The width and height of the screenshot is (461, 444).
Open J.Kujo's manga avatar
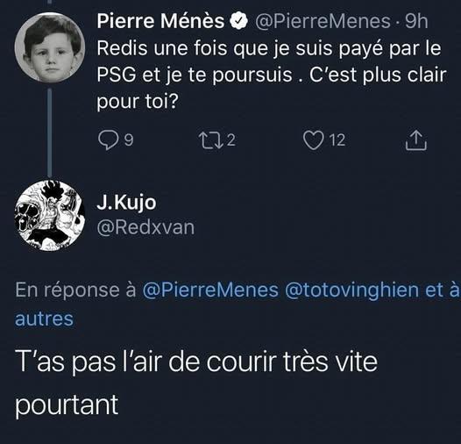click(50, 216)
